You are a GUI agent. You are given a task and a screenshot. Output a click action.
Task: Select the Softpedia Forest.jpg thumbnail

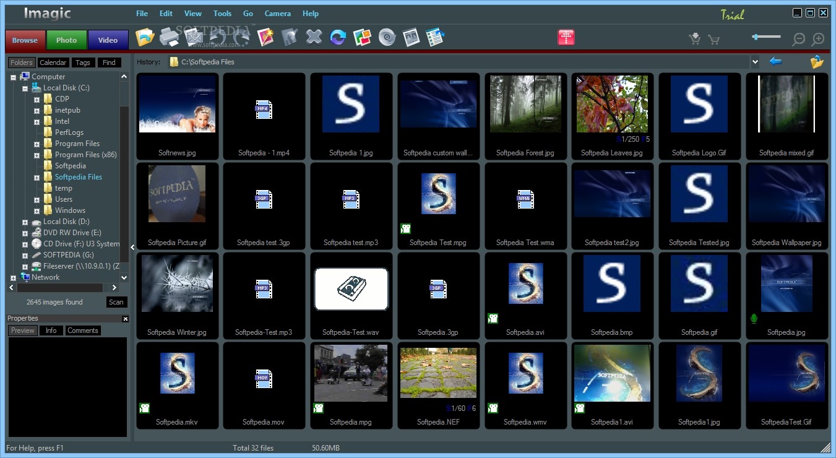pos(525,117)
